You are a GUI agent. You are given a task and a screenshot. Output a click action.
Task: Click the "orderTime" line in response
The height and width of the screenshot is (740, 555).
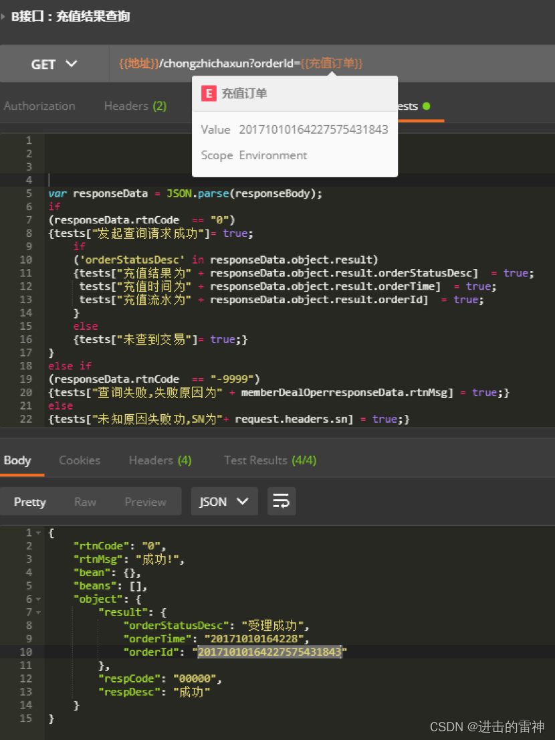216,638
